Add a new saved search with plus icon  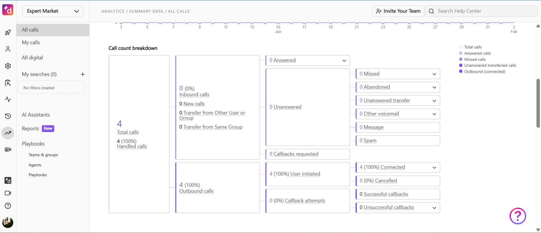[82, 74]
